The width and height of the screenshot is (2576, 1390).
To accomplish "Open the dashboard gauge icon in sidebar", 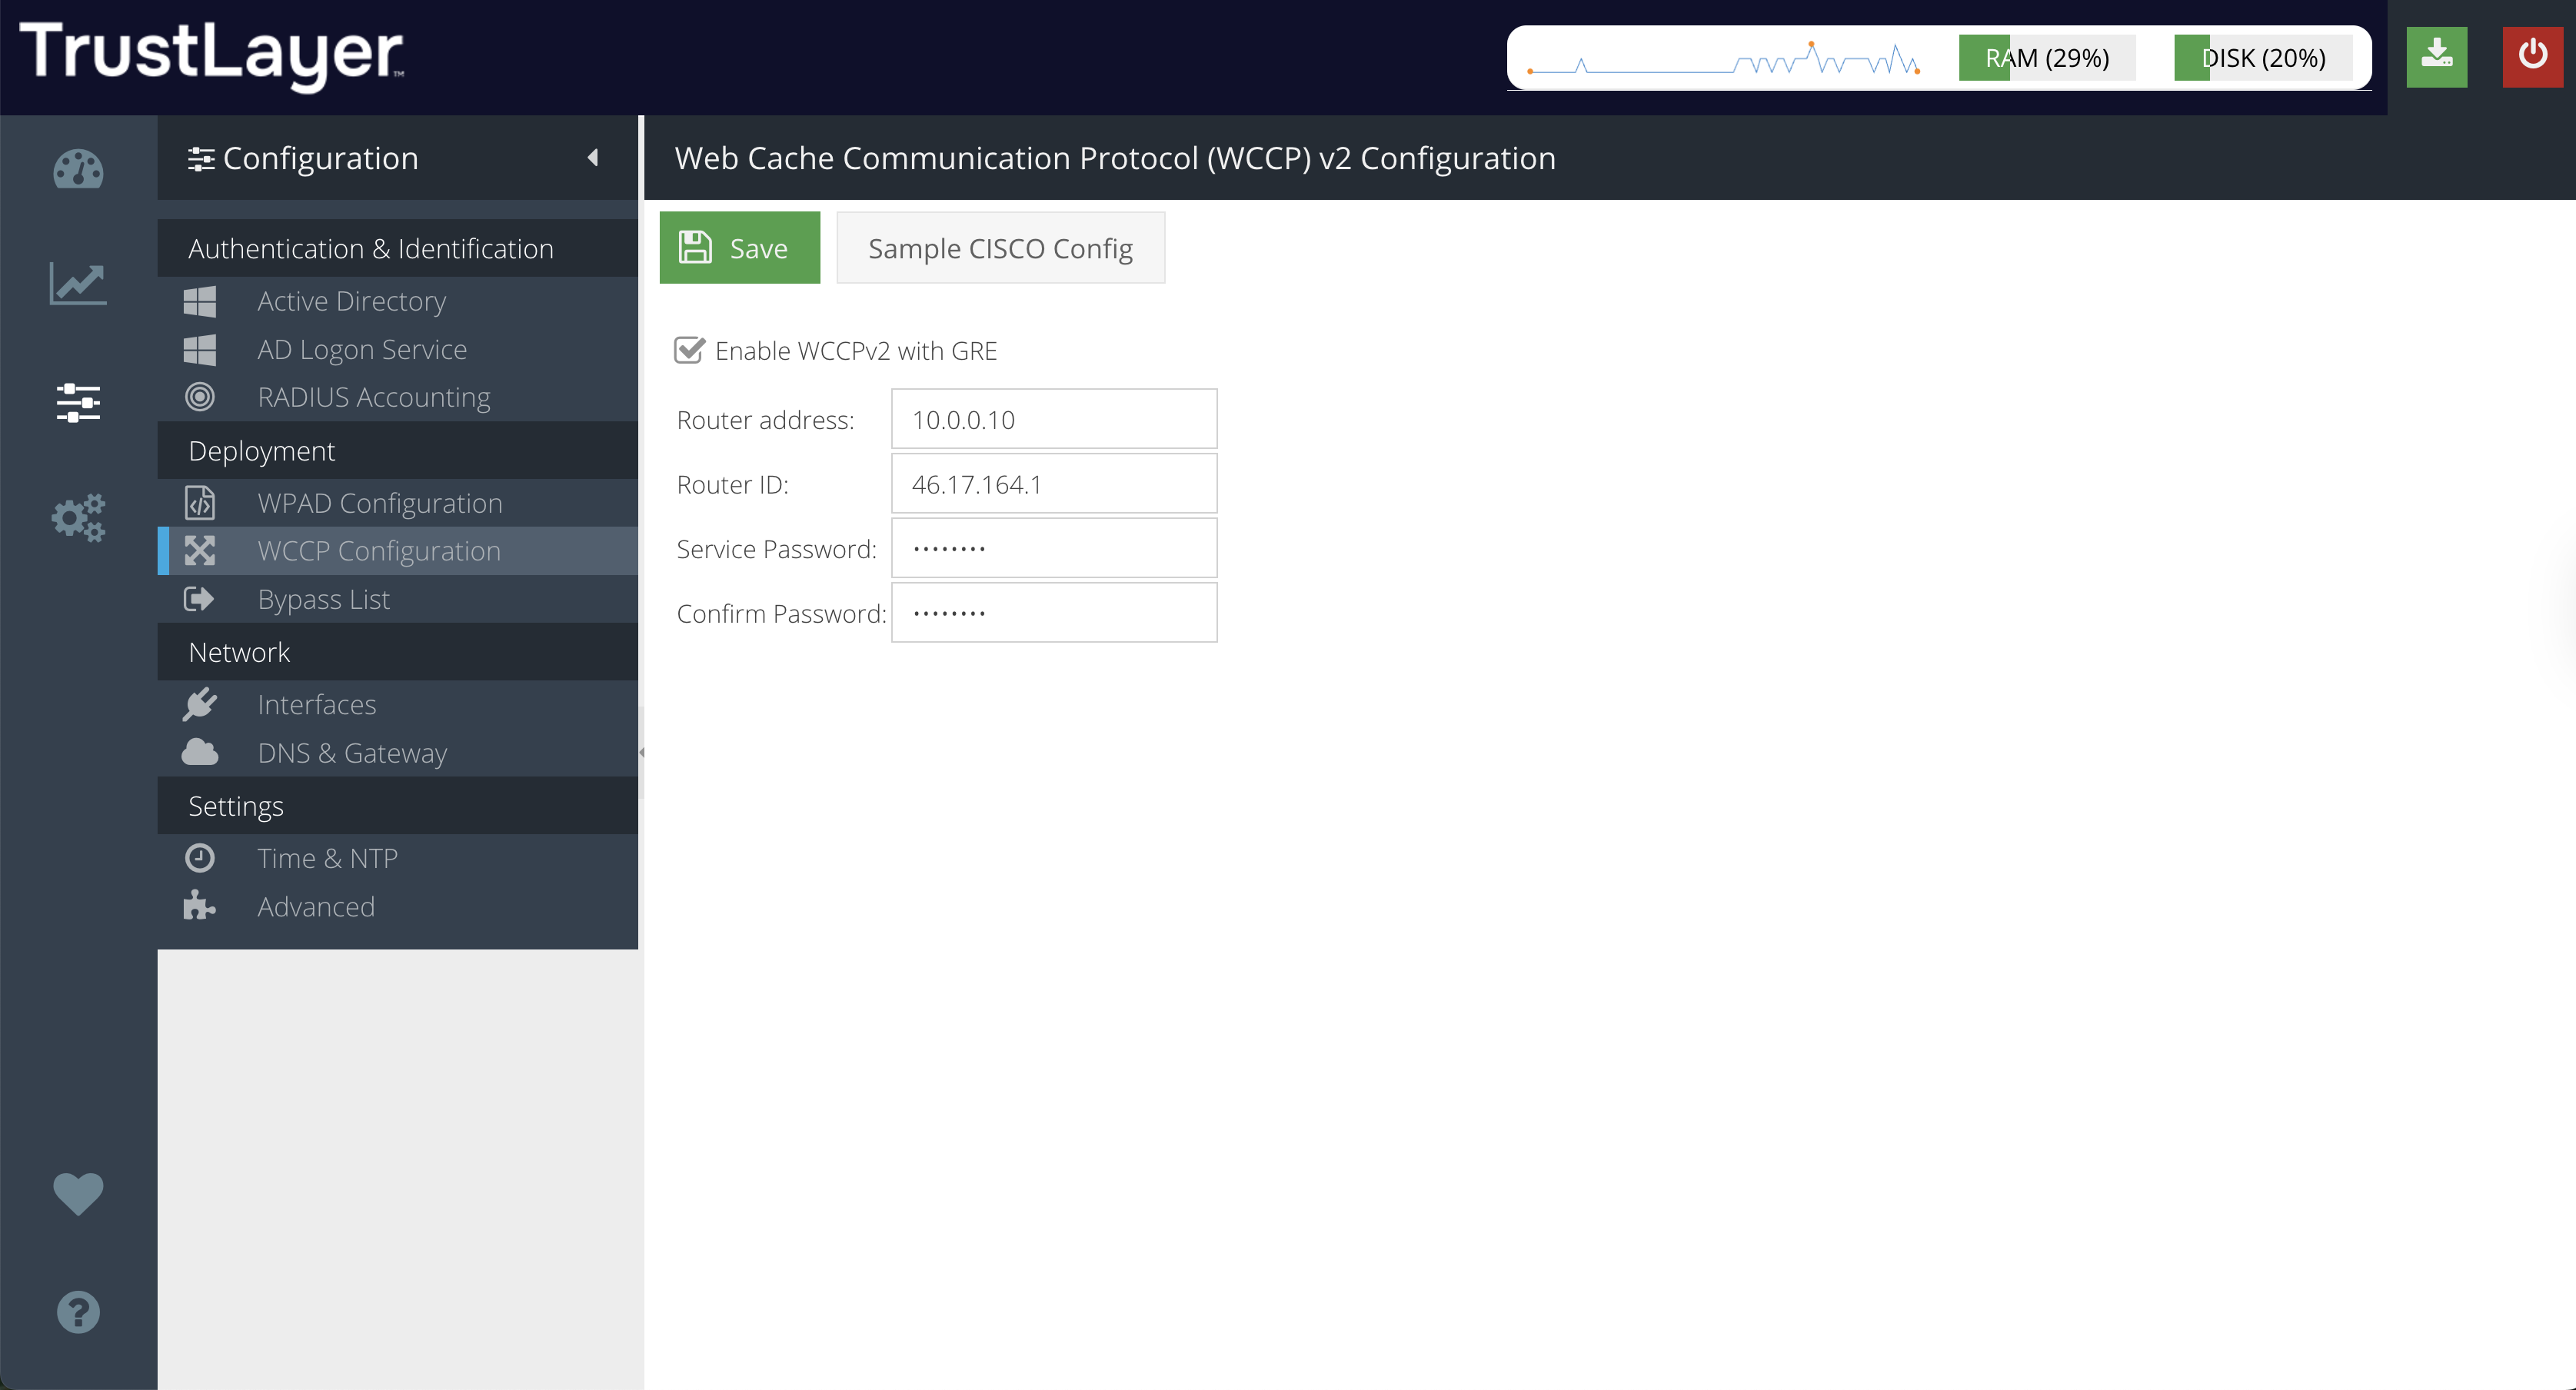I will pos(78,169).
